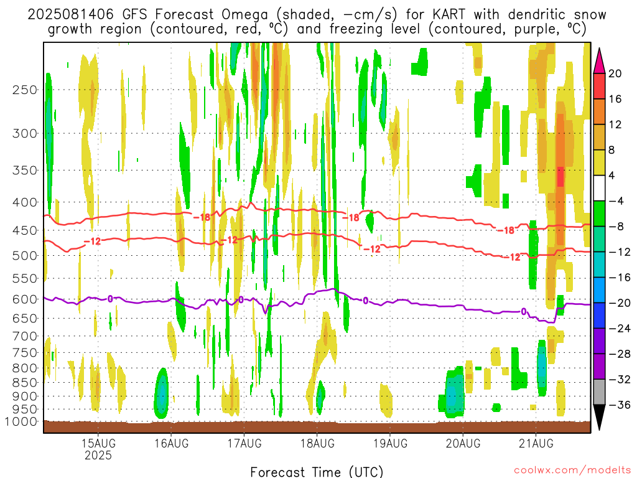
Task: Click the 750 pressure level label
Action: [x=24, y=353]
